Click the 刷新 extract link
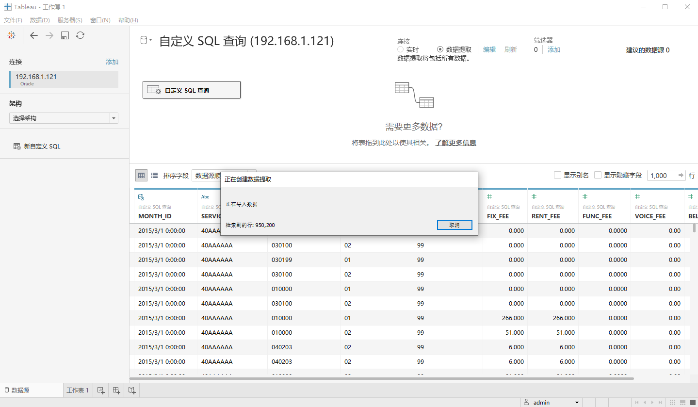Viewport: 698px width, 407px height. coord(511,49)
